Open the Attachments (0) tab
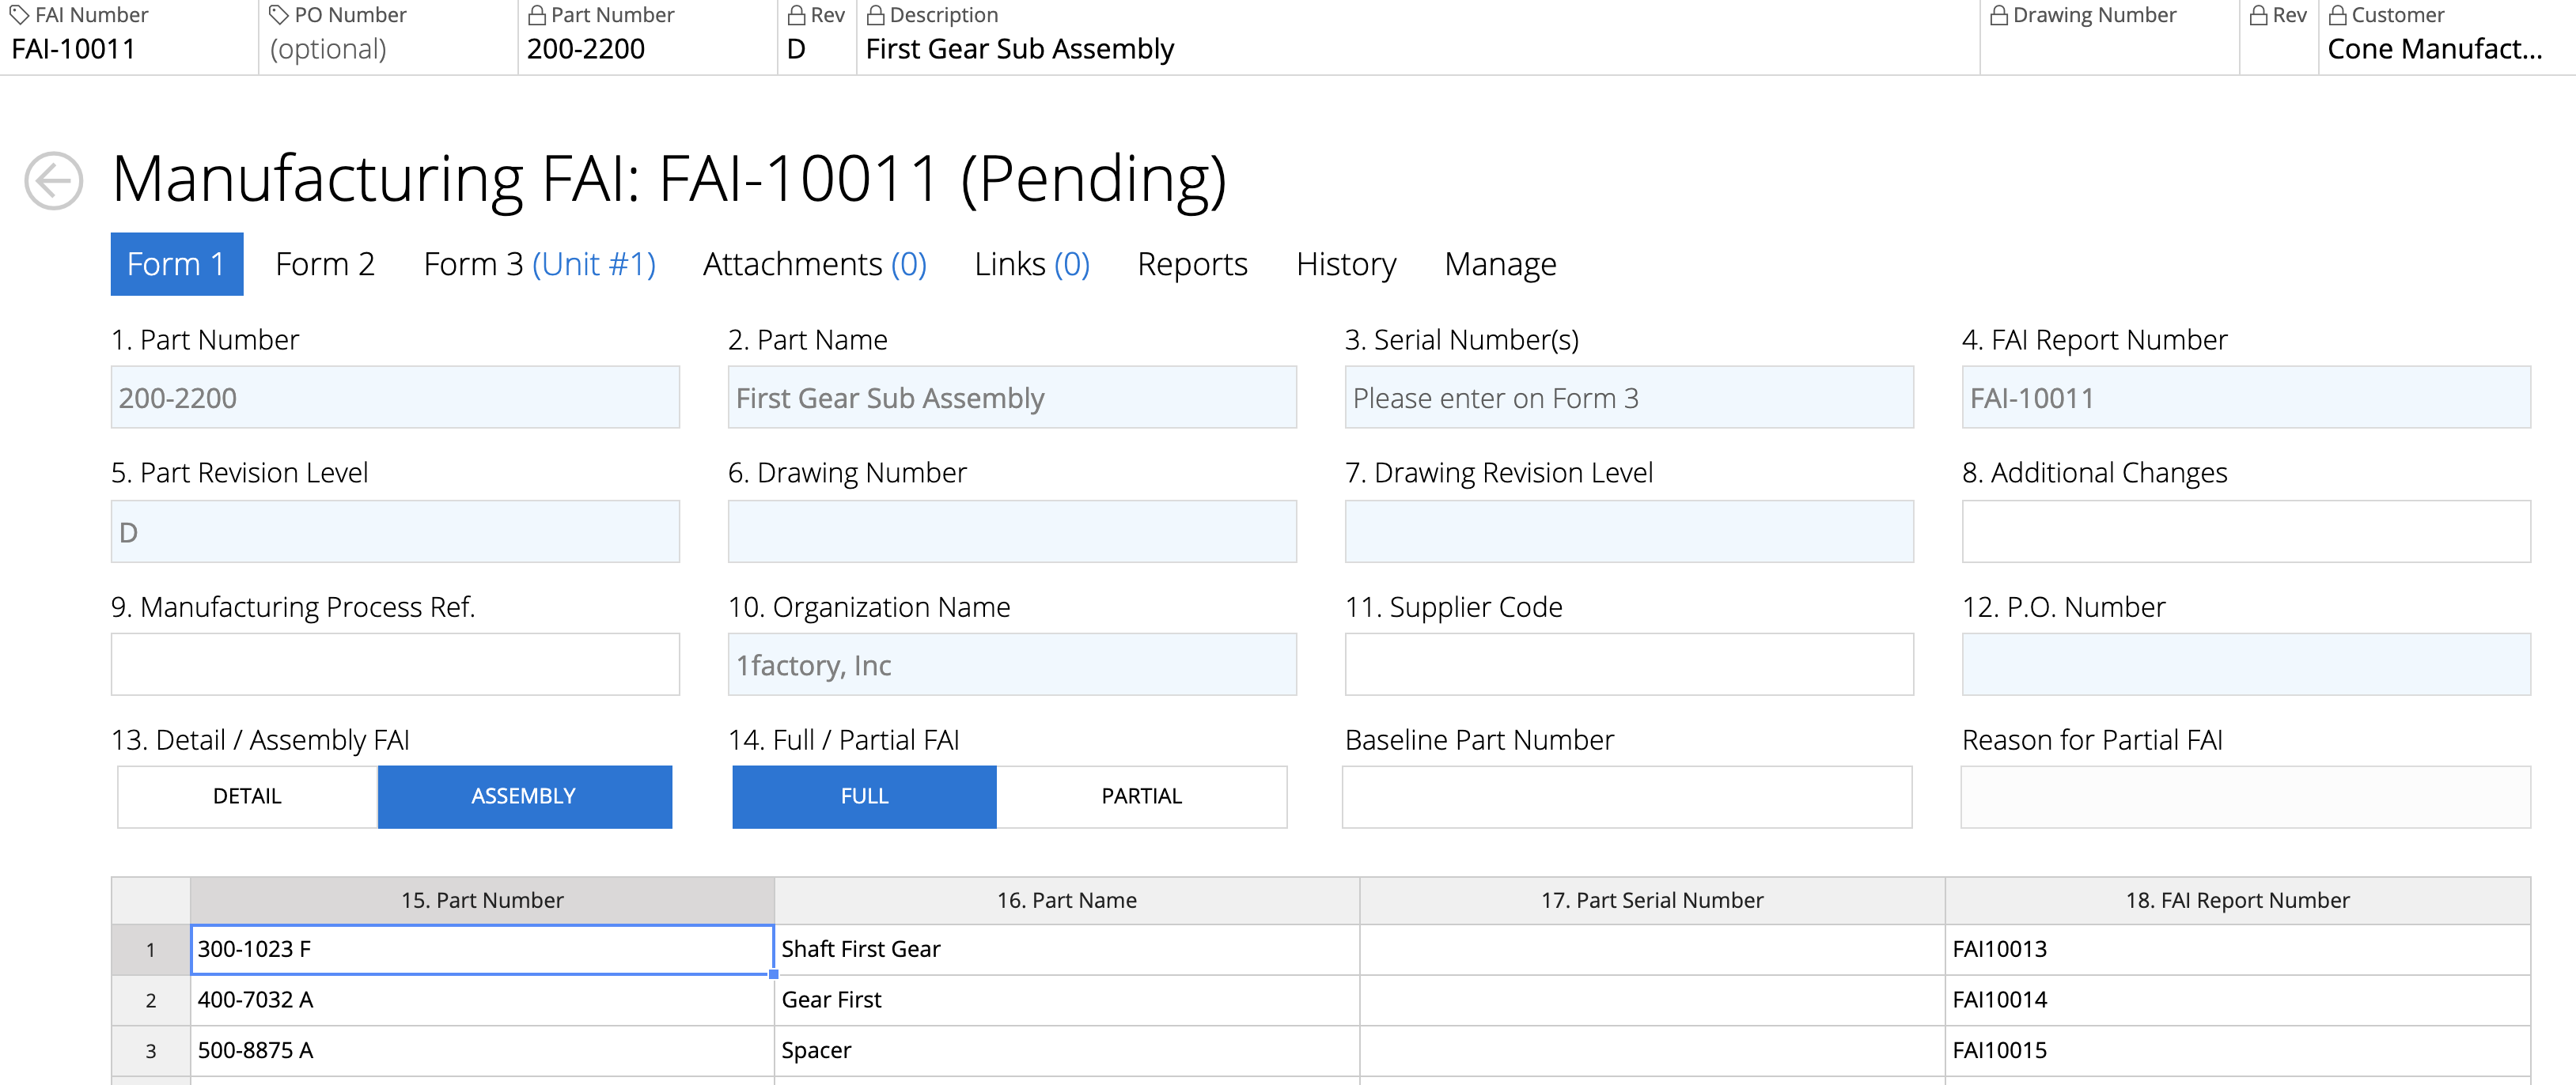The width and height of the screenshot is (2576, 1085). click(814, 264)
